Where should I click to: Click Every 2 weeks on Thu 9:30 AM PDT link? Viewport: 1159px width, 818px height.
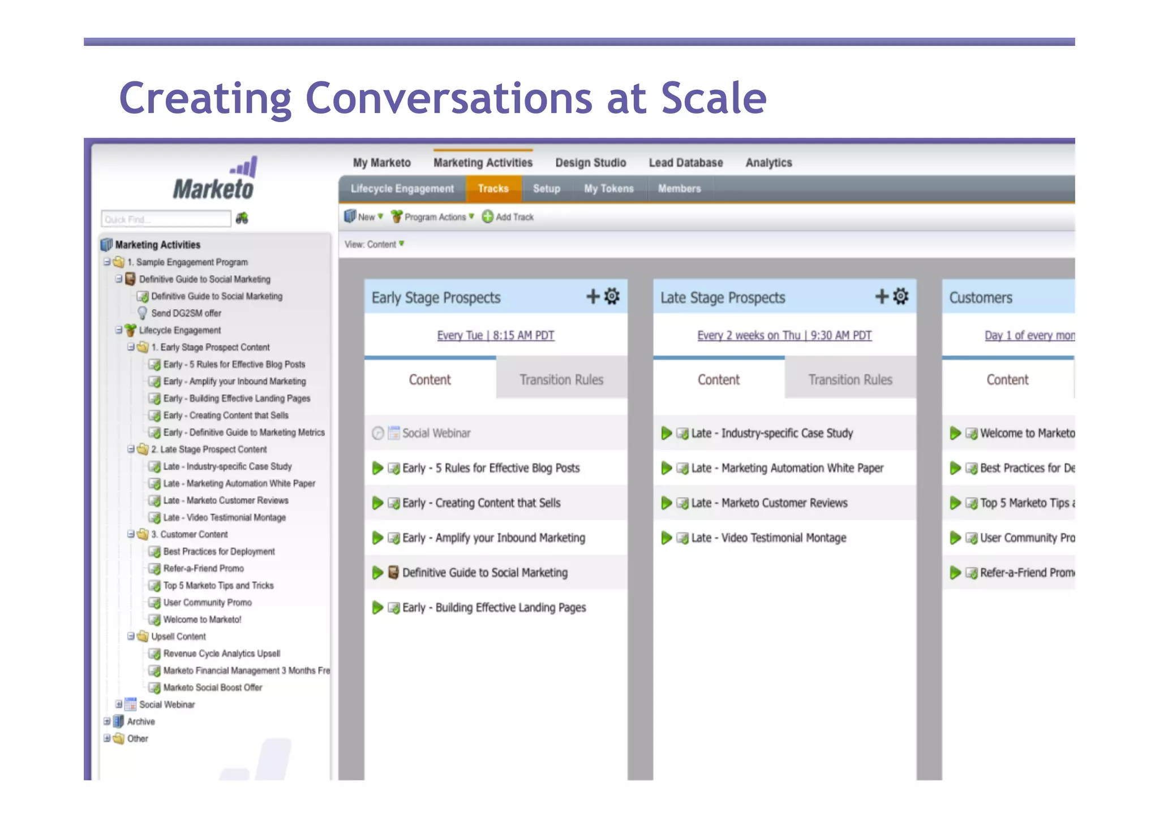(785, 335)
